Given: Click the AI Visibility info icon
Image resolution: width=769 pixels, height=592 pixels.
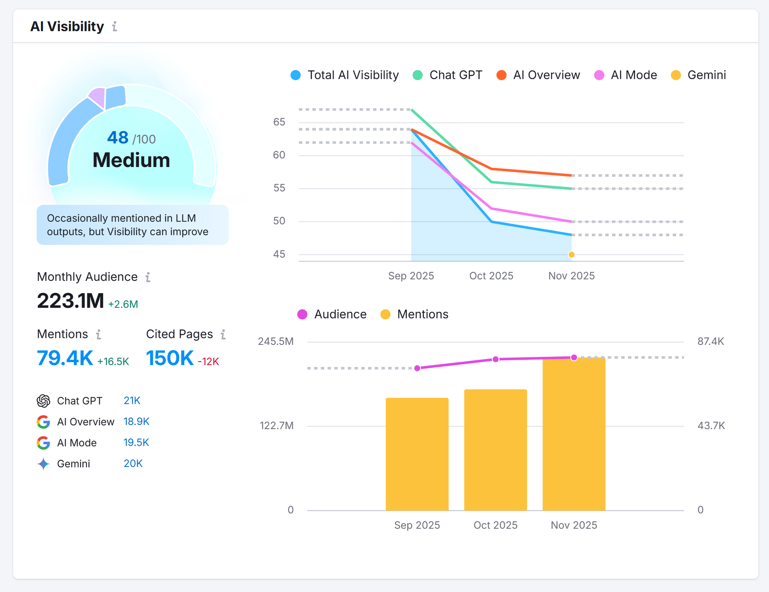Looking at the screenshot, I should (x=115, y=26).
